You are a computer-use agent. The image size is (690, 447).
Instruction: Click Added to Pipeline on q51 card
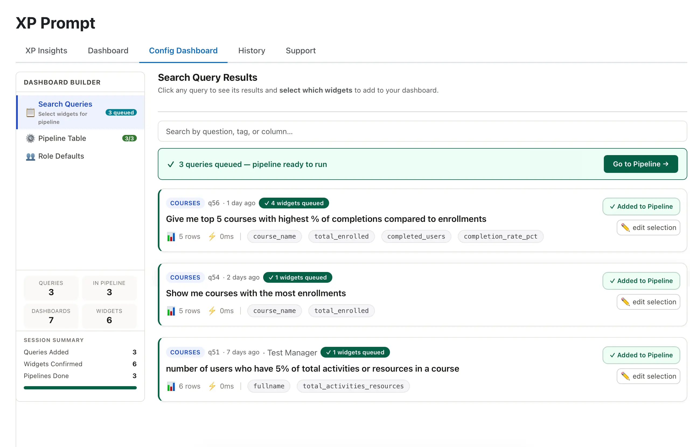[x=641, y=355]
